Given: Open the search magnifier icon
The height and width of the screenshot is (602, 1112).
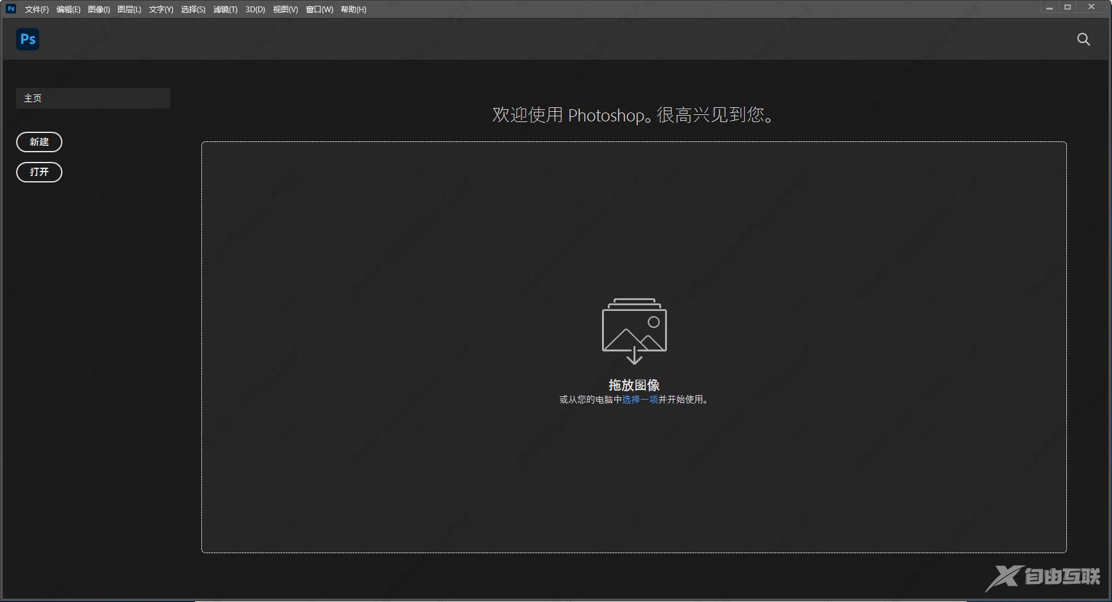Looking at the screenshot, I should click(1084, 39).
